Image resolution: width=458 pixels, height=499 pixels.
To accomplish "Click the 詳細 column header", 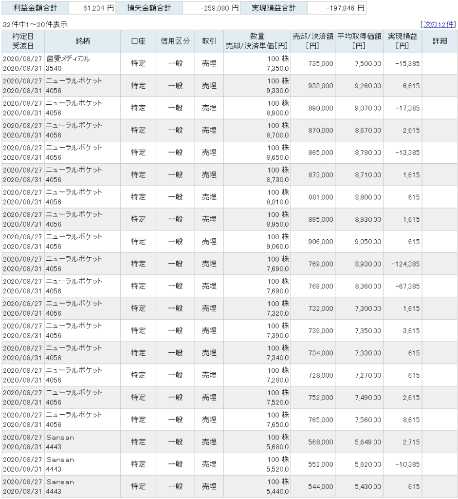I will [440, 41].
